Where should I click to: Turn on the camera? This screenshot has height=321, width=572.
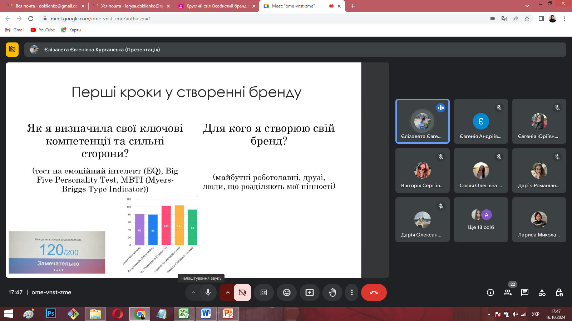tap(242, 292)
